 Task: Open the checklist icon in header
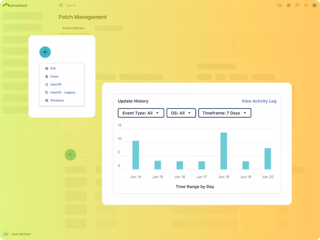306,5
